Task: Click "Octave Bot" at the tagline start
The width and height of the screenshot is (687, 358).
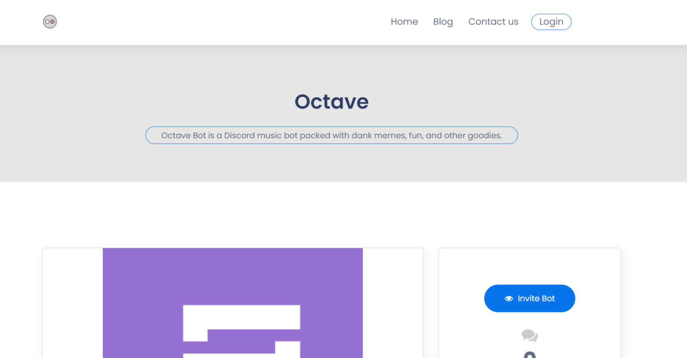Action: pos(183,135)
